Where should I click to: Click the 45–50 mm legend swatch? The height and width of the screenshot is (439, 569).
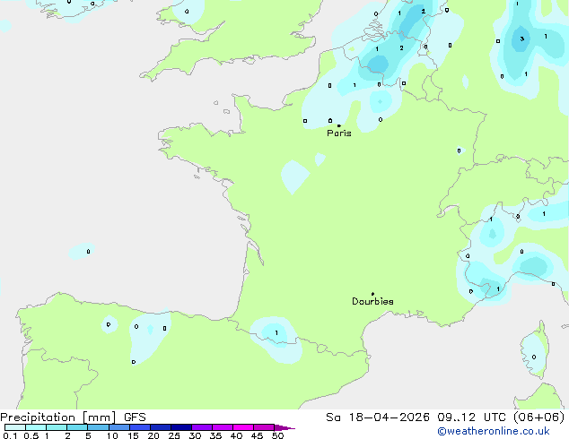click(x=264, y=427)
